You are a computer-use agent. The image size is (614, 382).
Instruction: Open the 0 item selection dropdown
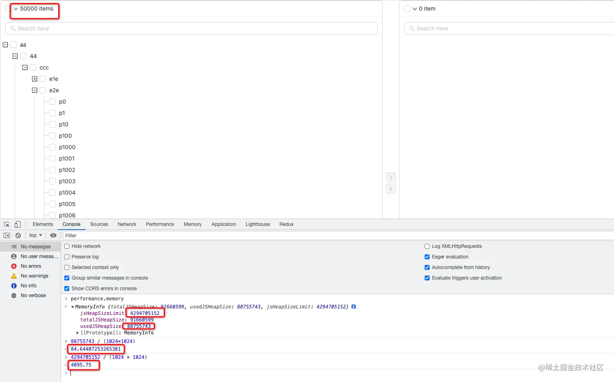pos(415,9)
